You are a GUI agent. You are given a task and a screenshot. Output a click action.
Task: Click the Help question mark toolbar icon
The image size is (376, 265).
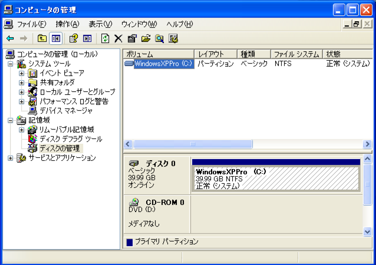[x=74, y=38]
